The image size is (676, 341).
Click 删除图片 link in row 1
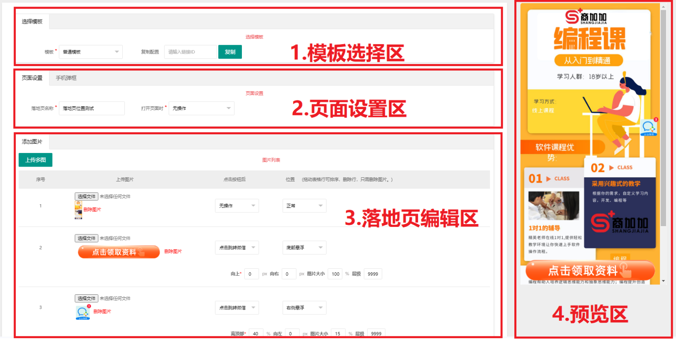point(92,210)
